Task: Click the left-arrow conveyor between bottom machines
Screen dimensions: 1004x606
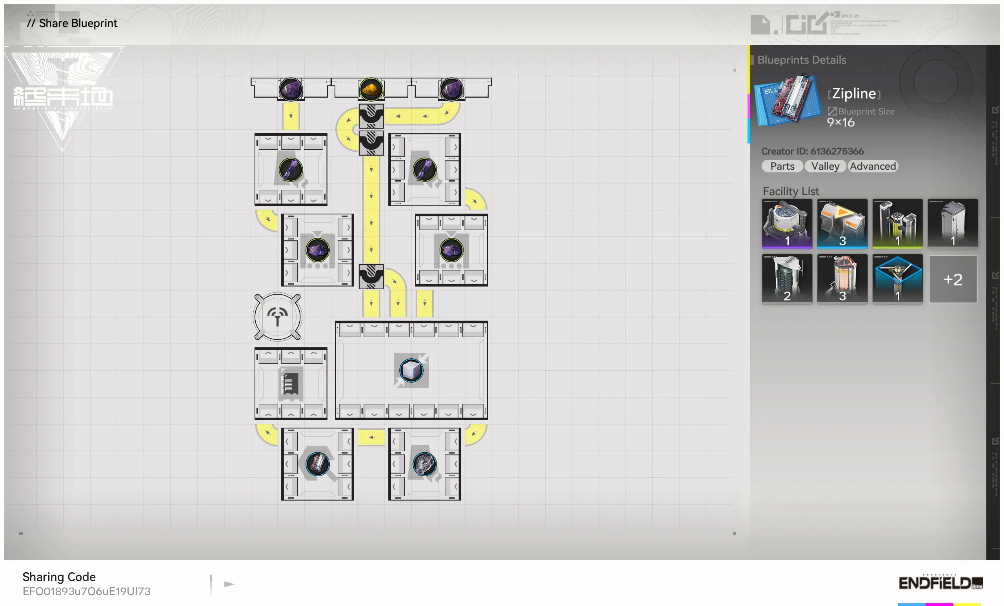Action: coord(371,437)
